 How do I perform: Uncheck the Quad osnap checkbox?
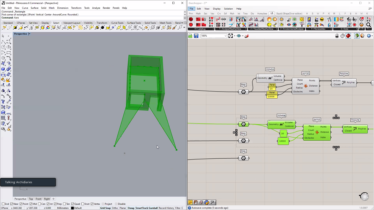pos(73,204)
